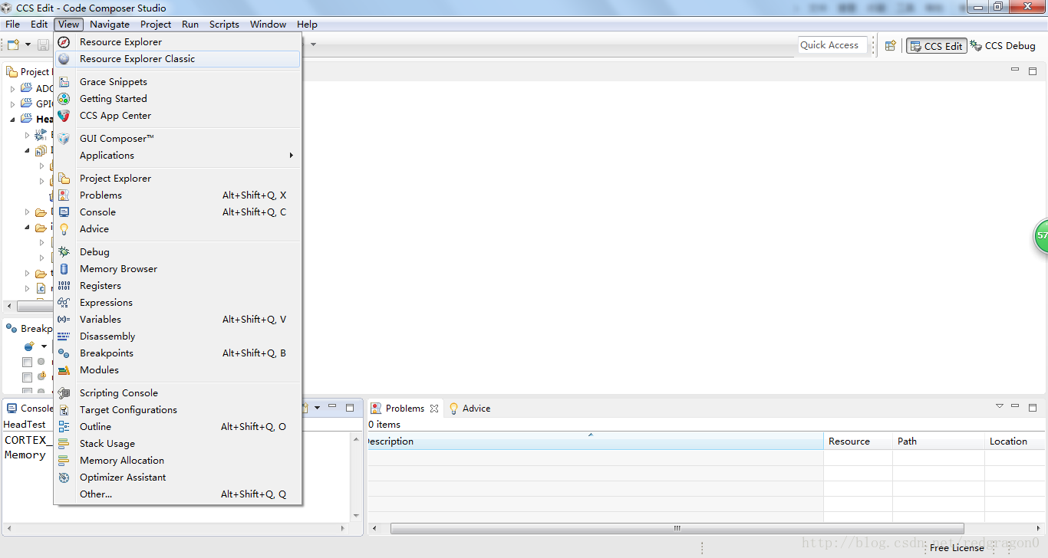Screen dimensions: 1048x558
Task: Open Expressions view
Action: tap(177, 303)
